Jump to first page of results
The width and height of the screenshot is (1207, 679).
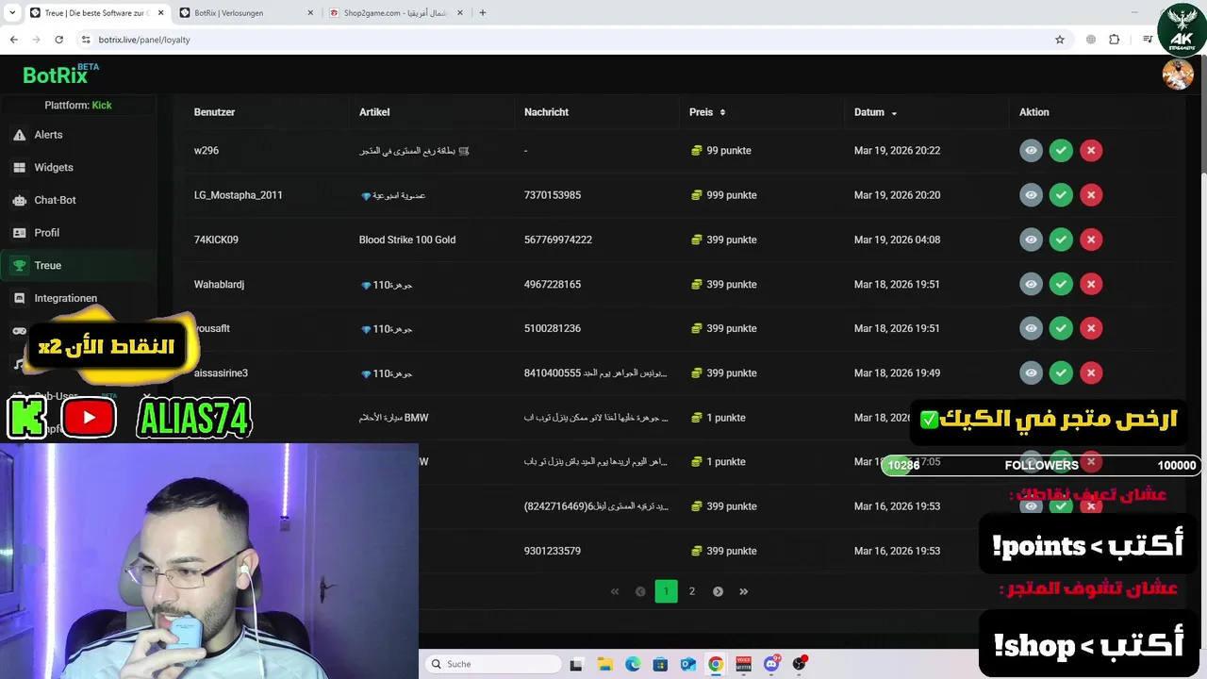615,591
